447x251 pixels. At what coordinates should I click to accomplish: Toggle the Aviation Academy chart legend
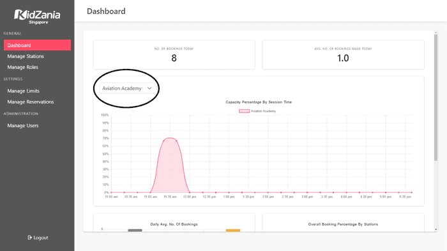pos(257,111)
